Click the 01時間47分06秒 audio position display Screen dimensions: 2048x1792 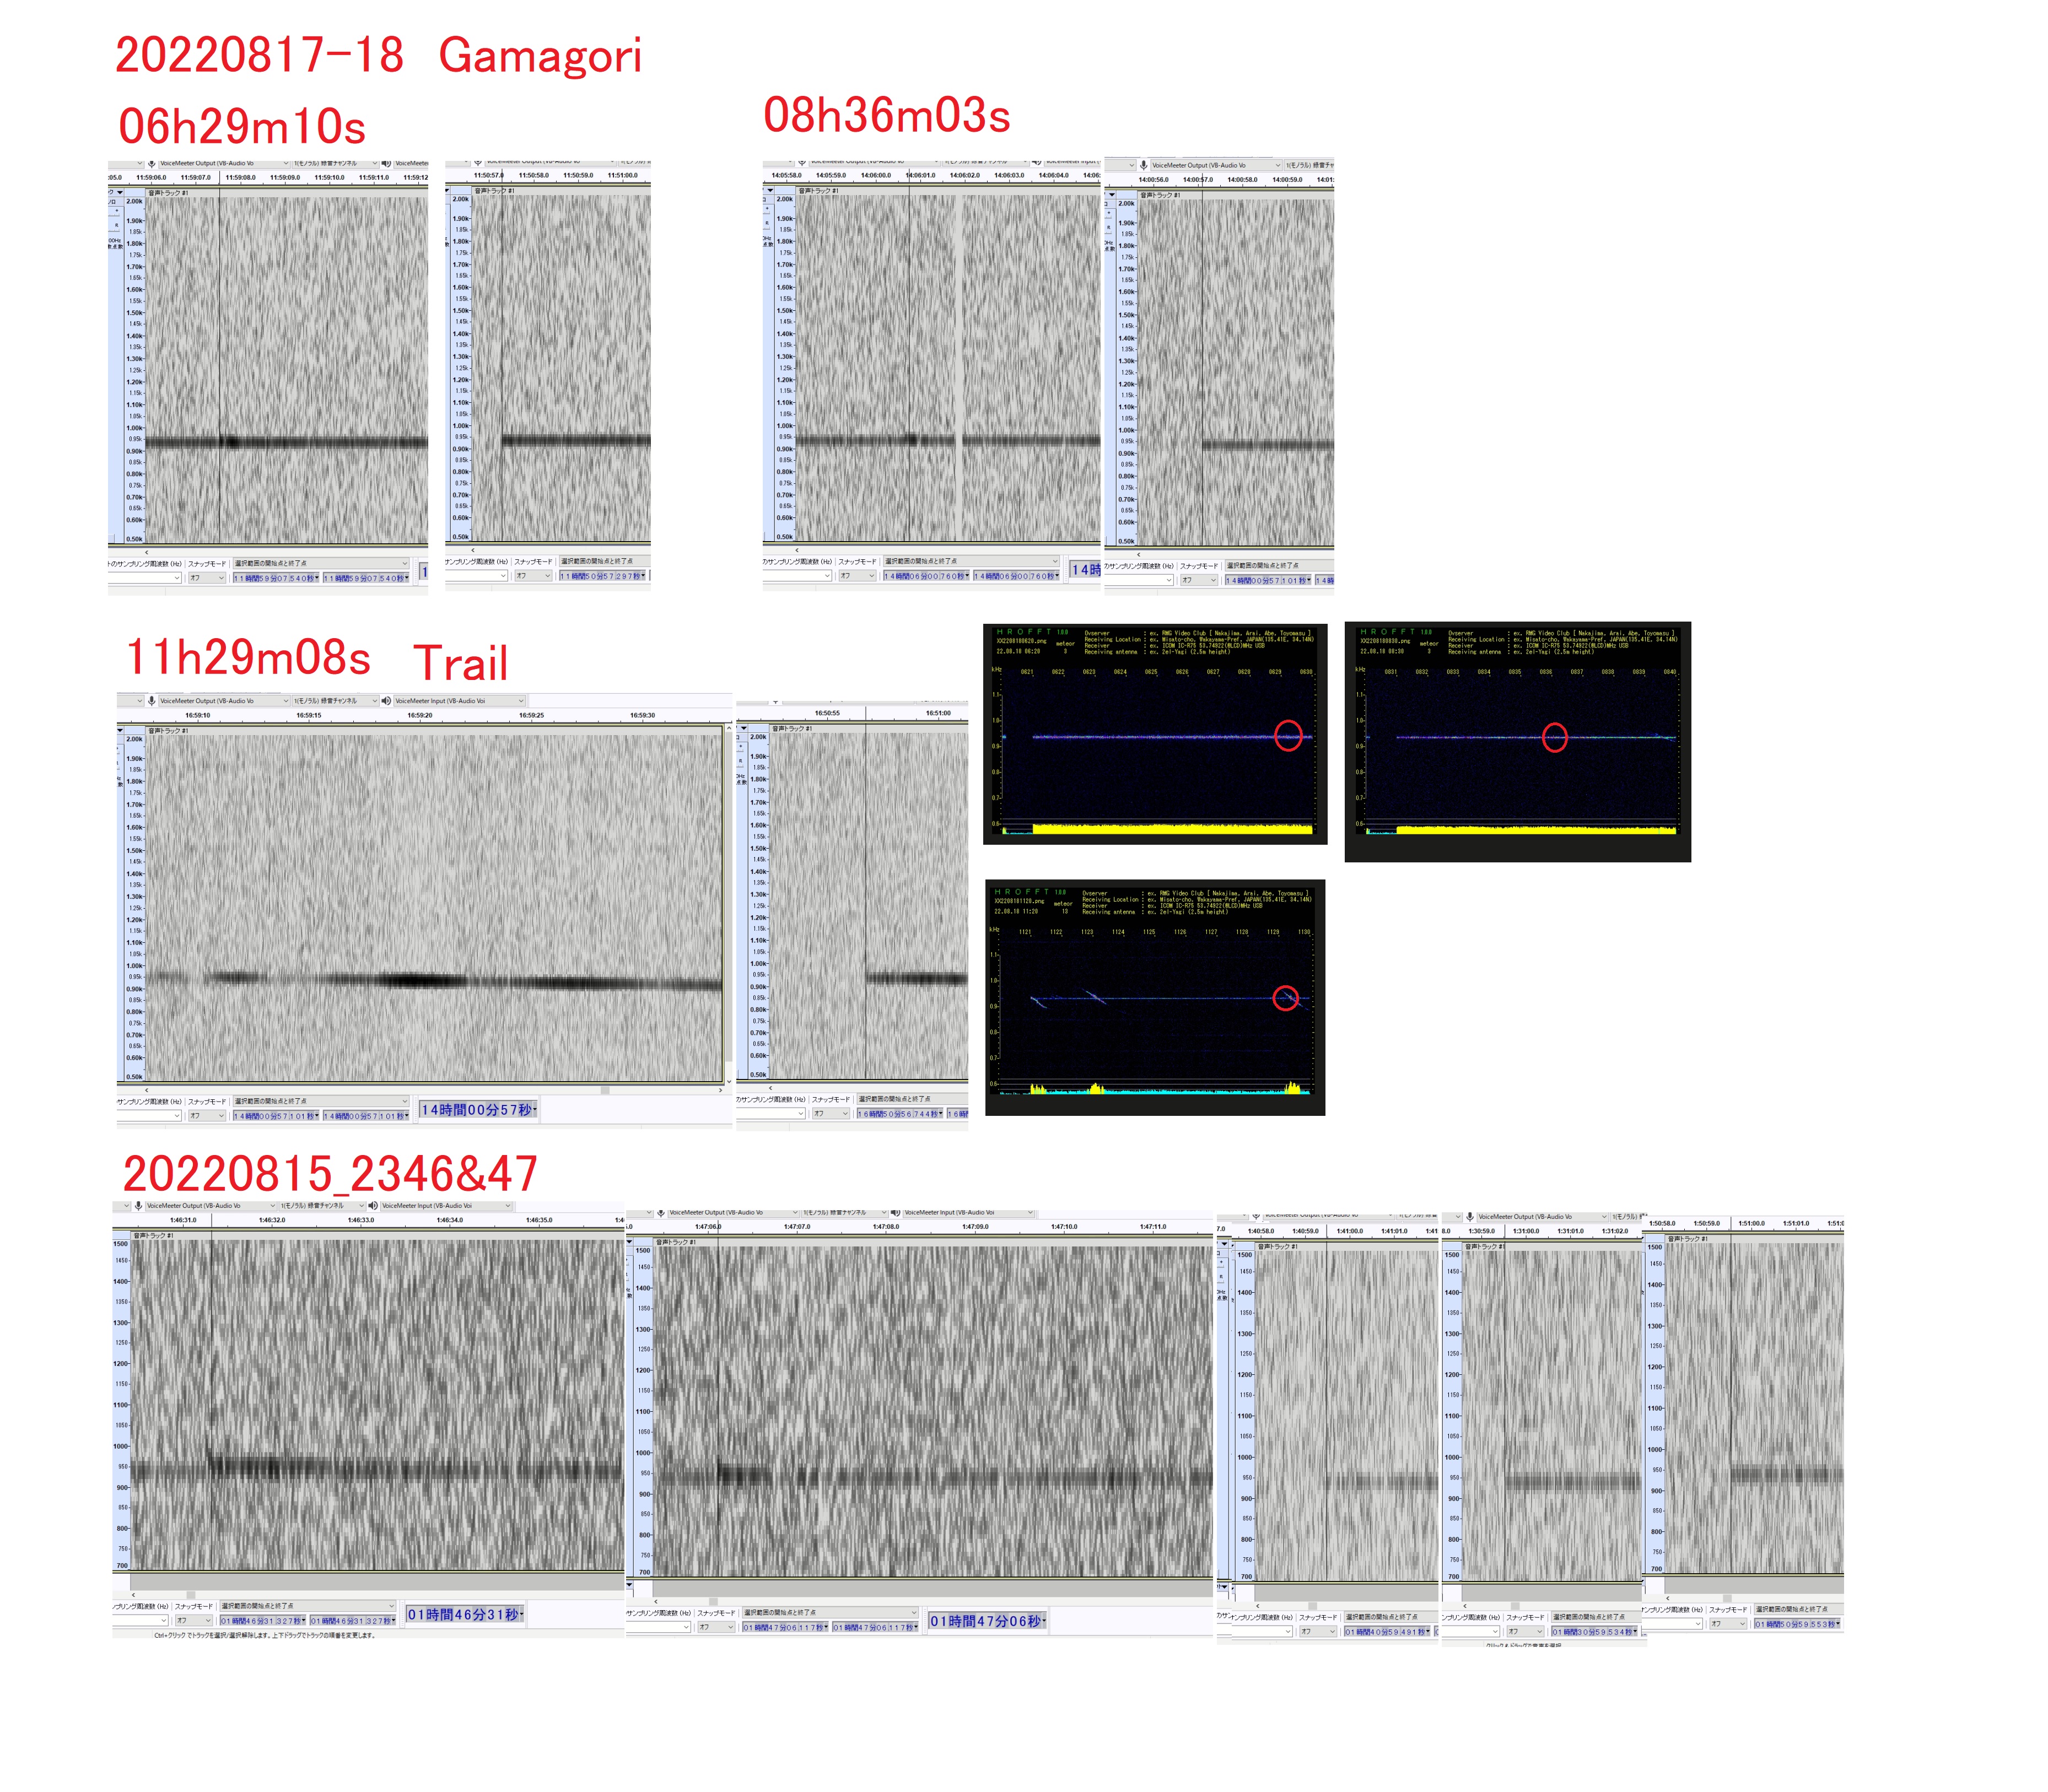tap(986, 1621)
